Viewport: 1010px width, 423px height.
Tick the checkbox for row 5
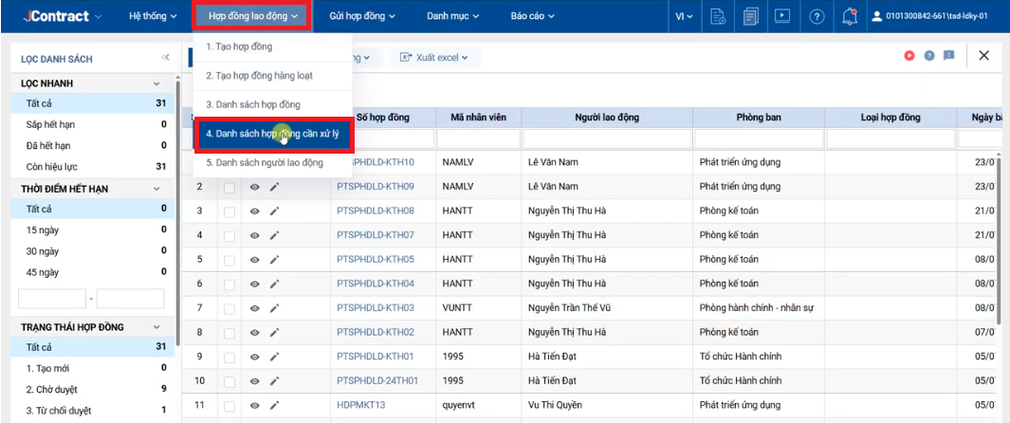pos(230,260)
